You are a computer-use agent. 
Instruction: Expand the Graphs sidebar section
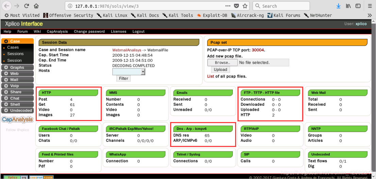pyautogui.click(x=17, y=68)
